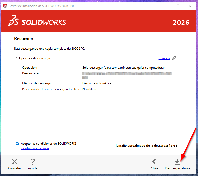
Task: Click 'Programa de descargas en segundo plano:' label
Action: [52, 89]
